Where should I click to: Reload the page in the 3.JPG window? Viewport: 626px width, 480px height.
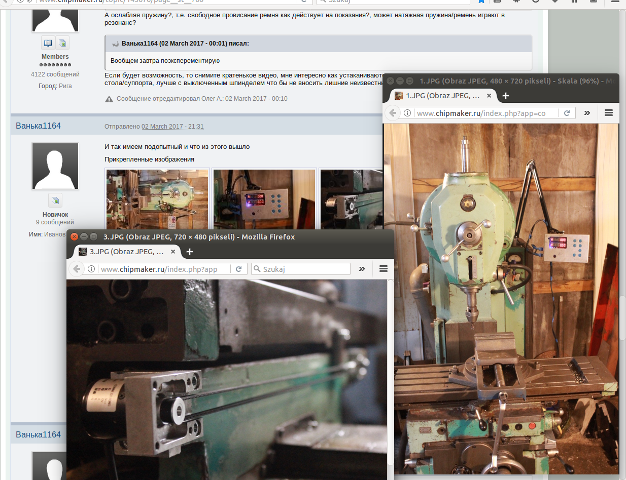coord(238,269)
